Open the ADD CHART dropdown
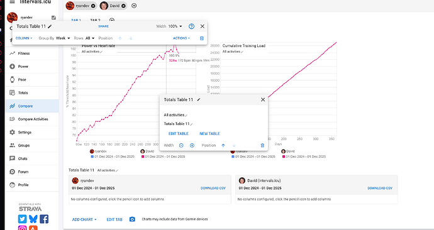This screenshot has width=434, height=230. (84, 219)
